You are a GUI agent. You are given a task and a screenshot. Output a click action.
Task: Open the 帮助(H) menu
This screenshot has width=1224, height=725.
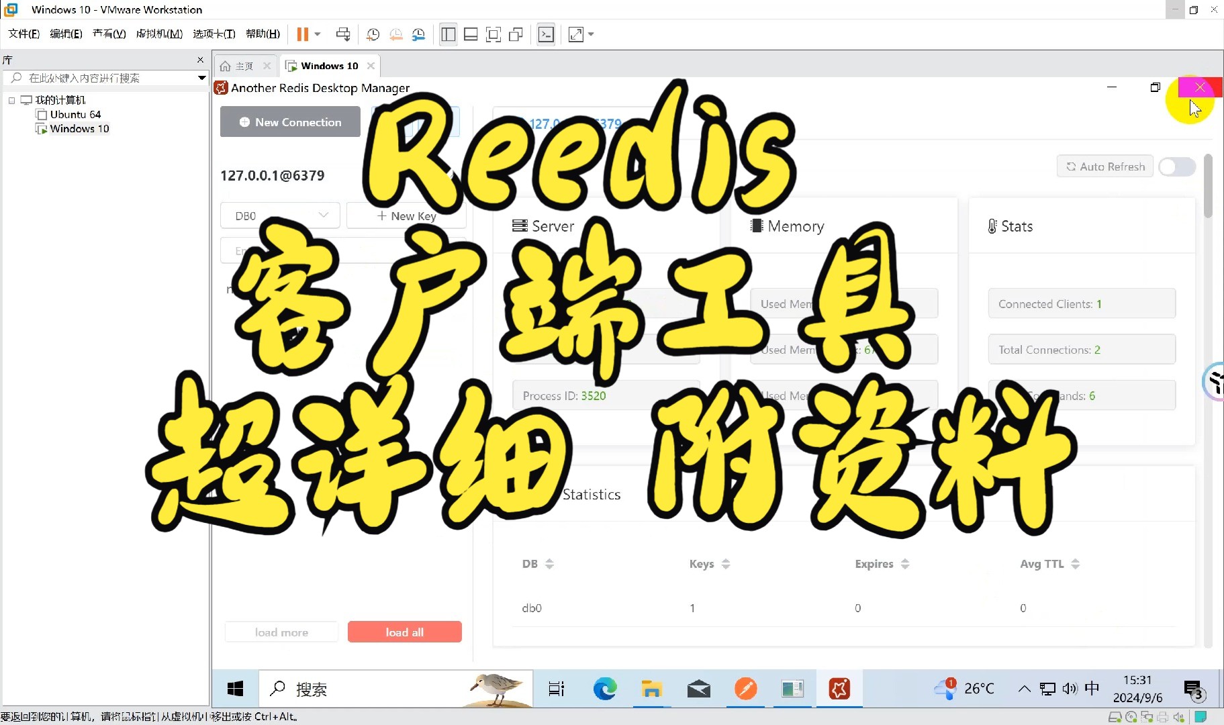[x=263, y=34]
